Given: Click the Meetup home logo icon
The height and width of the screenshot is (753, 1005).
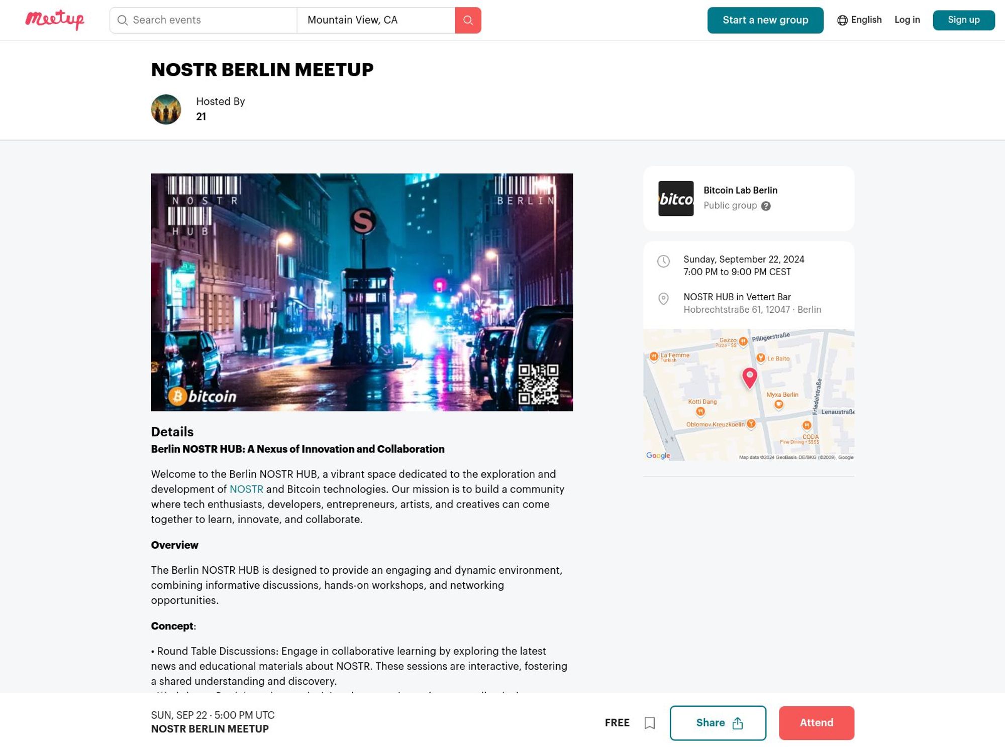Looking at the screenshot, I should (55, 20).
